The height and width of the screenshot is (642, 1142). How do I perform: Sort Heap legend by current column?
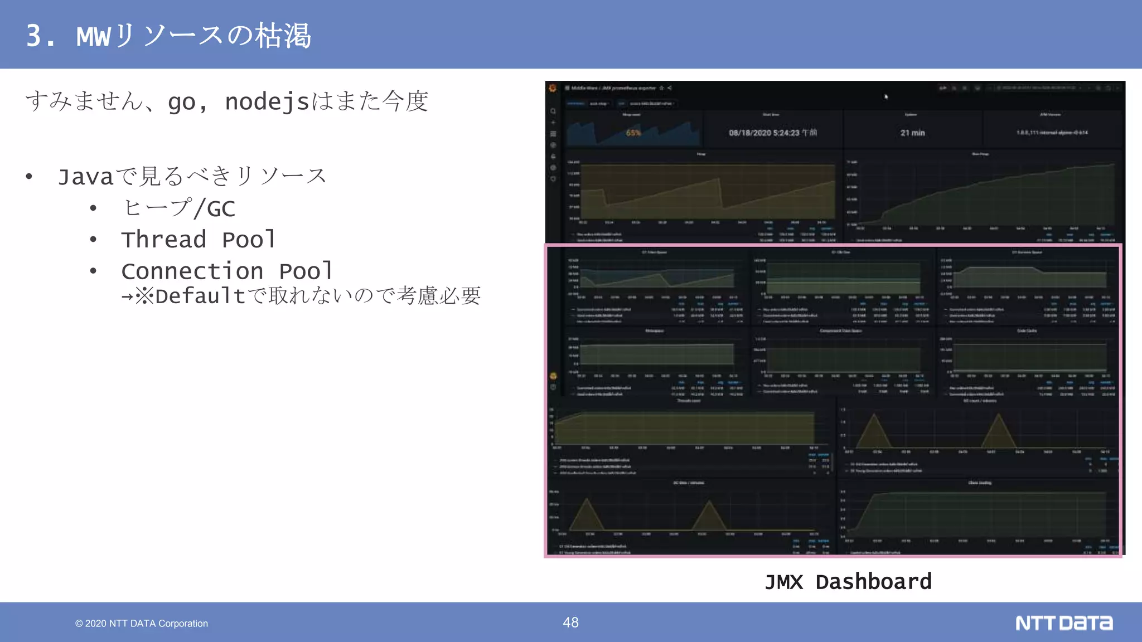(x=828, y=228)
